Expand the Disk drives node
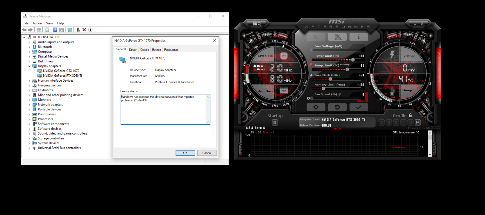Viewport: 485px width, 215px height. (x=29, y=61)
